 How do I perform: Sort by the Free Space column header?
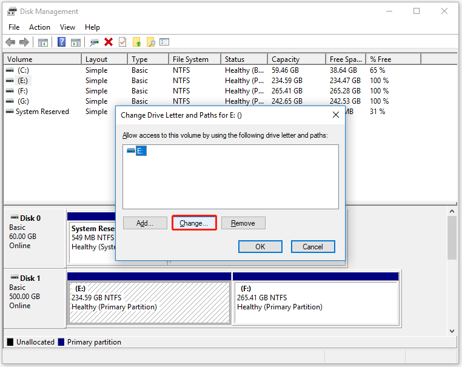tap(346, 59)
